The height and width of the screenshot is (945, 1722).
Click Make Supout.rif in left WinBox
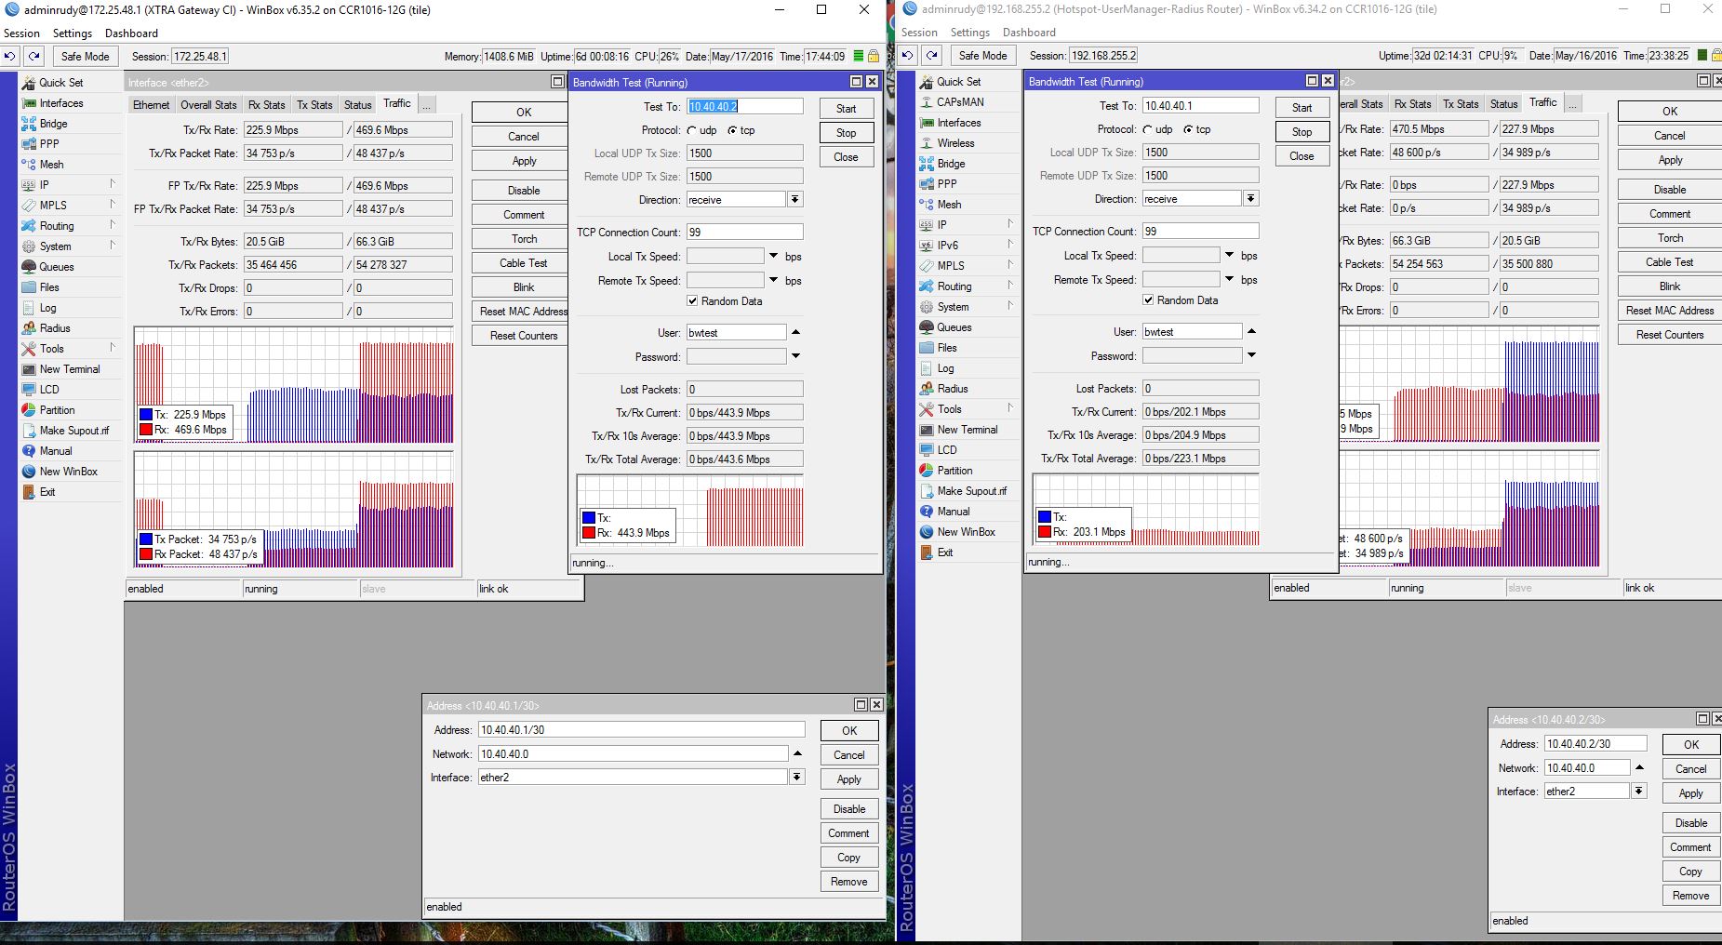coord(73,431)
